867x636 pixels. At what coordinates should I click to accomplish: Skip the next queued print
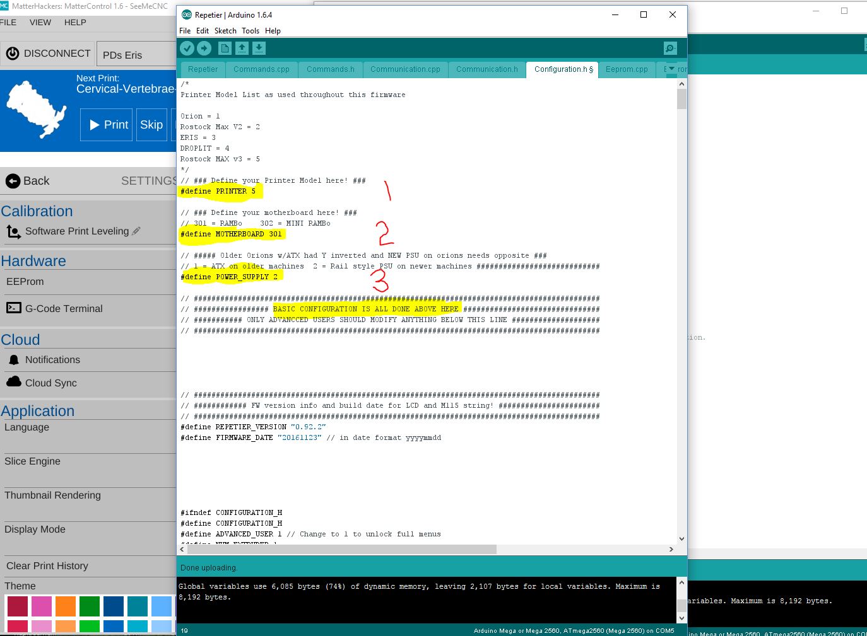point(151,125)
